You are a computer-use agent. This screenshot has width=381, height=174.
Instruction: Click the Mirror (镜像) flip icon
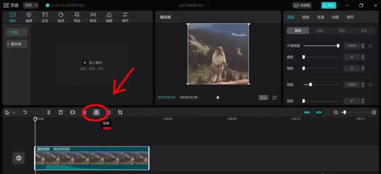click(96, 112)
